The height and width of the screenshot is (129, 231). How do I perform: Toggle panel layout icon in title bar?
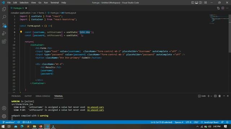(196, 3)
